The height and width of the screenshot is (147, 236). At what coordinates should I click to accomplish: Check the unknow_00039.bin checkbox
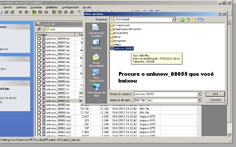click(x=39, y=38)
